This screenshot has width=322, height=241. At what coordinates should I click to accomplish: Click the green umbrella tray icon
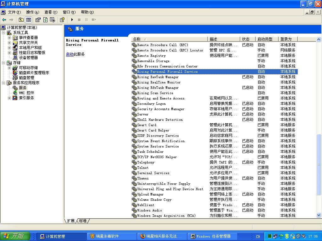281,236
